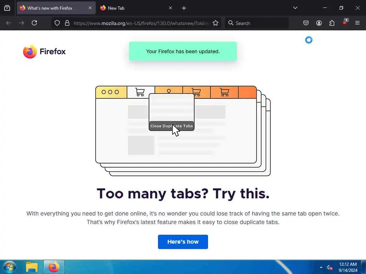Screen dimensions: 366x274
Task: Focus the Search box in toolbar
Action: (x=257, y=23)
